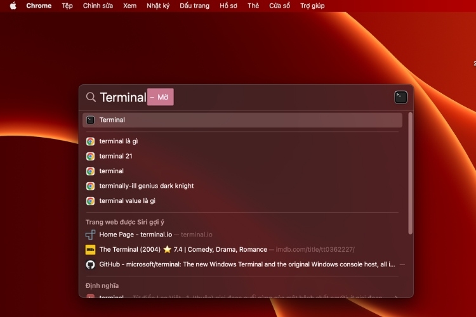
Task: Click the Terminal app icon in top result row
Action: click(91, 120)
